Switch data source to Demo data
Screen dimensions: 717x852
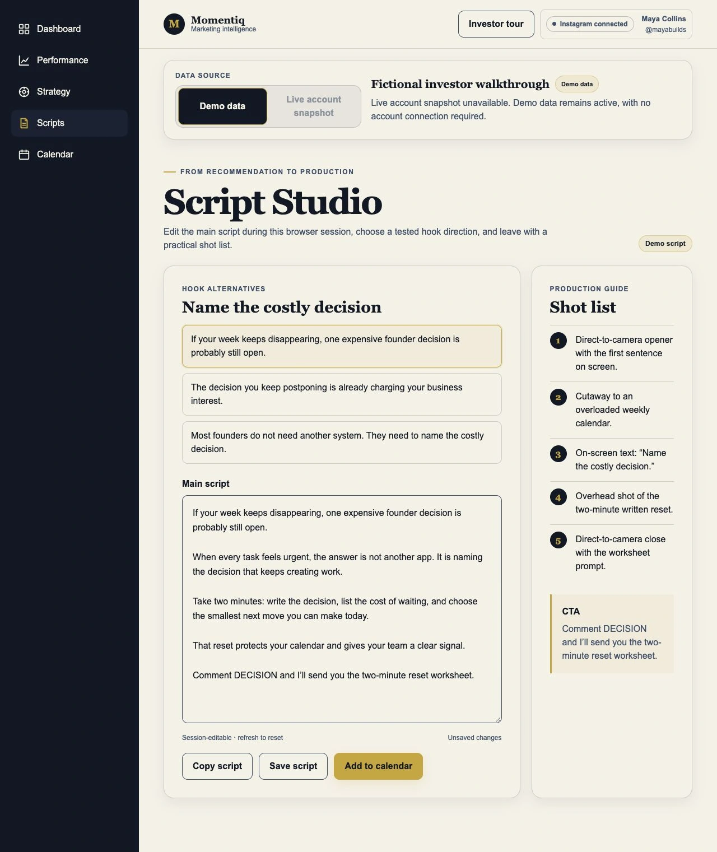tap(222, 106)
